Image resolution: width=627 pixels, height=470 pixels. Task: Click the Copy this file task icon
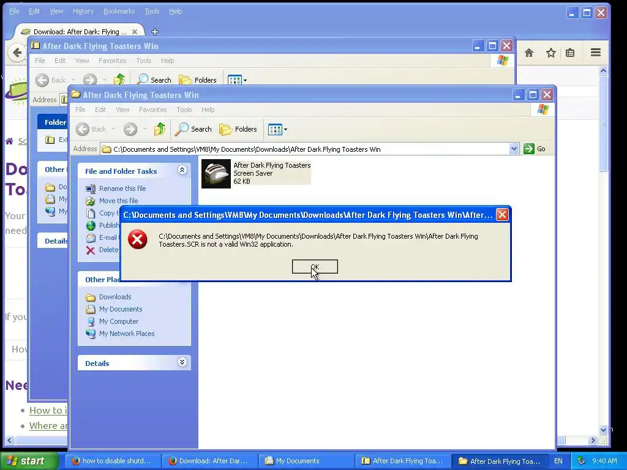point(91,213)
